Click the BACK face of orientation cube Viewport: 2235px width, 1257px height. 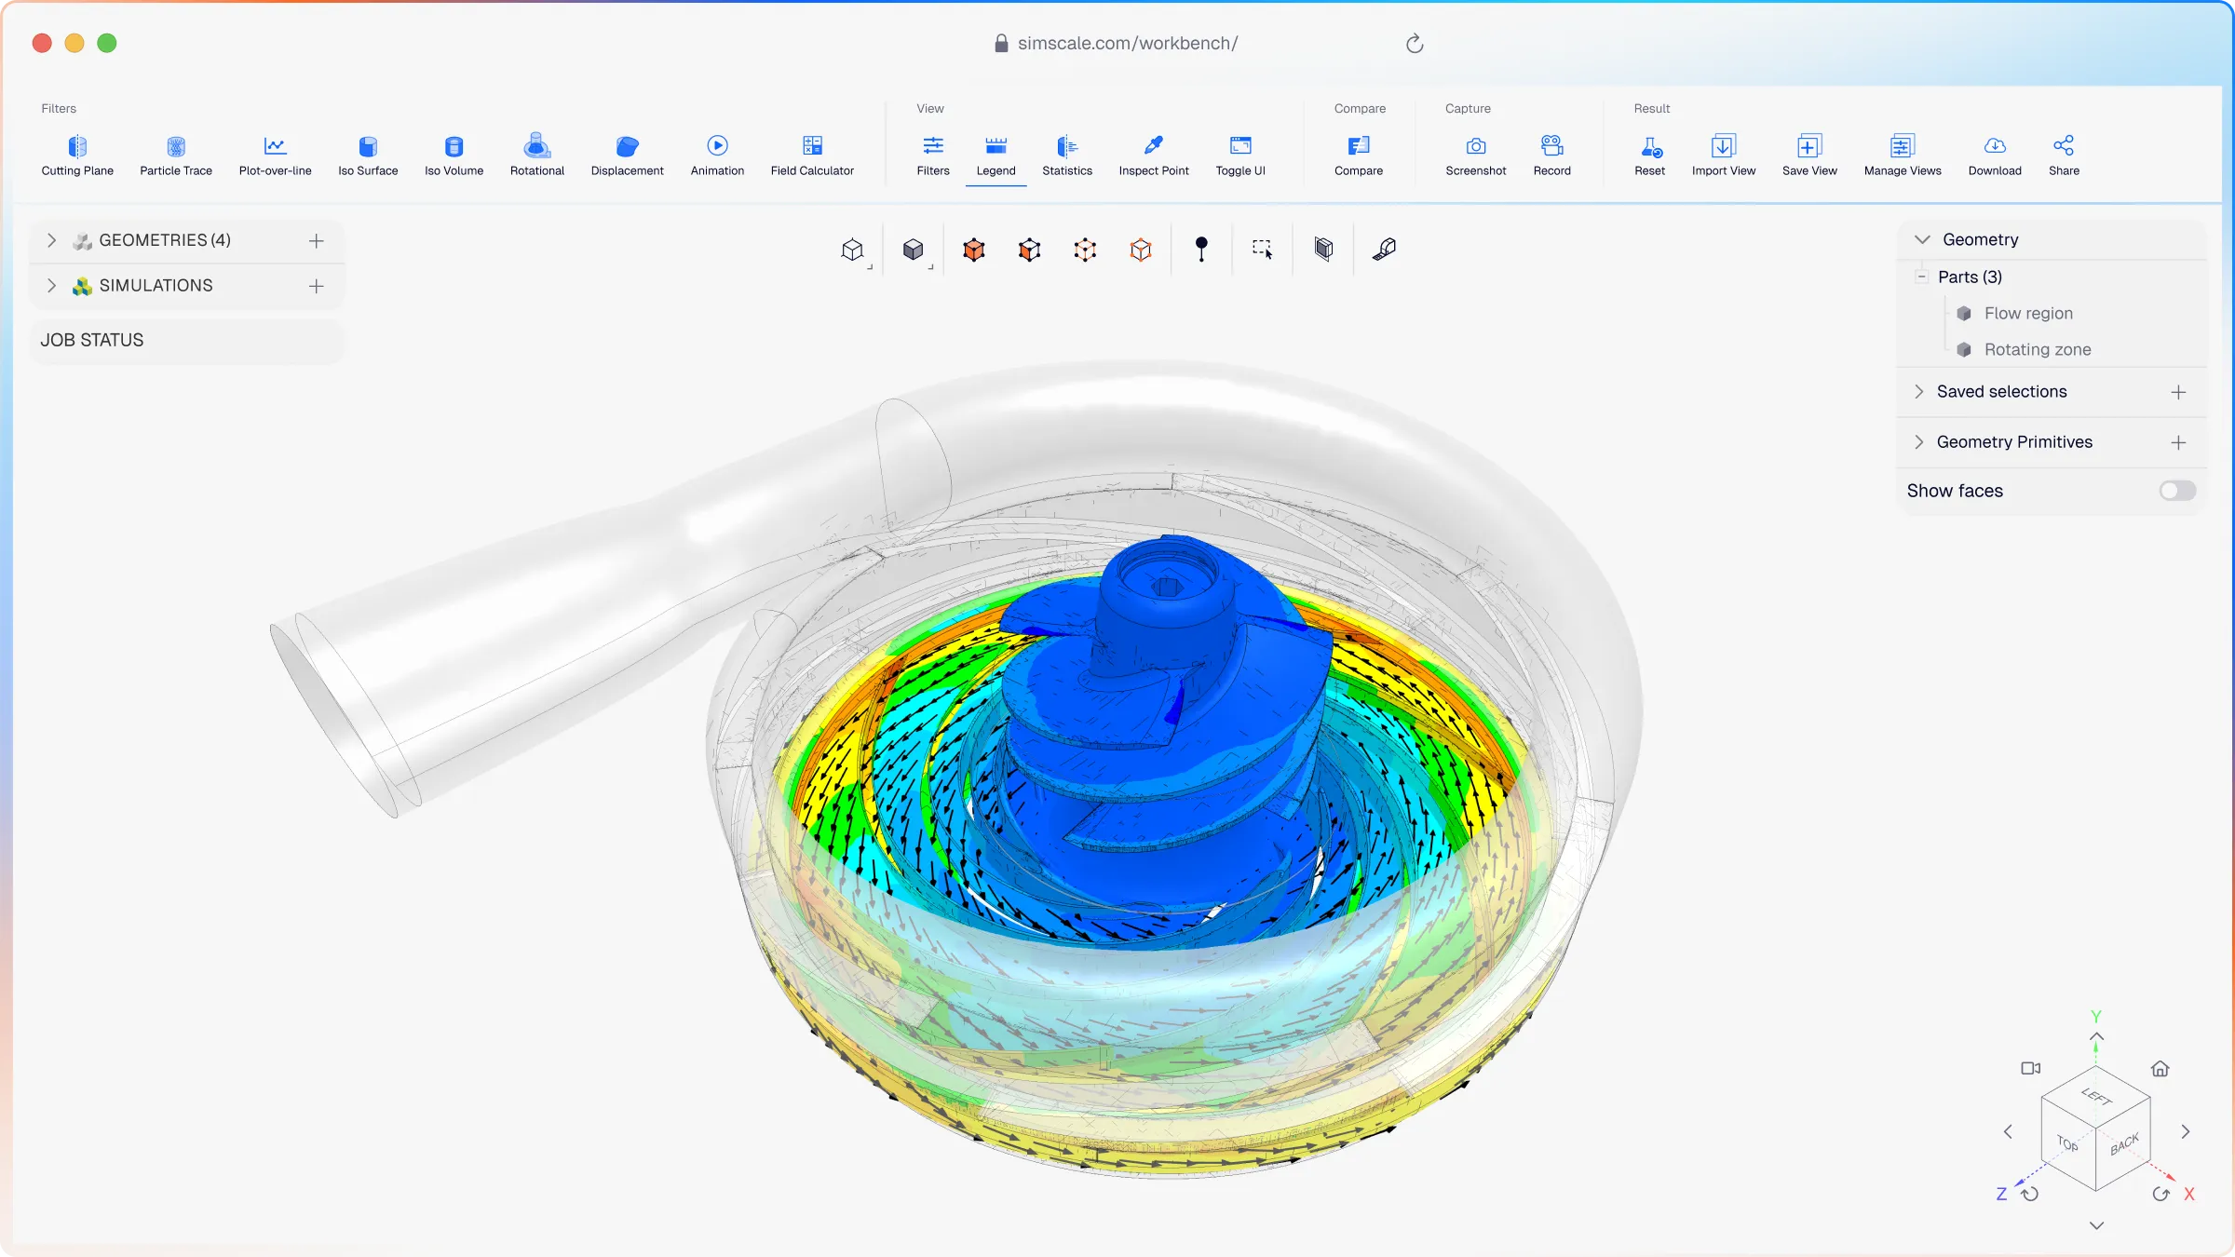[2124, 1145]
